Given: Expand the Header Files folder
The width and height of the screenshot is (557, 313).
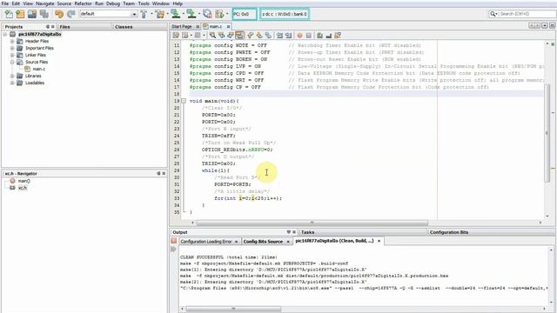Looking at the screenshot, I should click(12, 41).
